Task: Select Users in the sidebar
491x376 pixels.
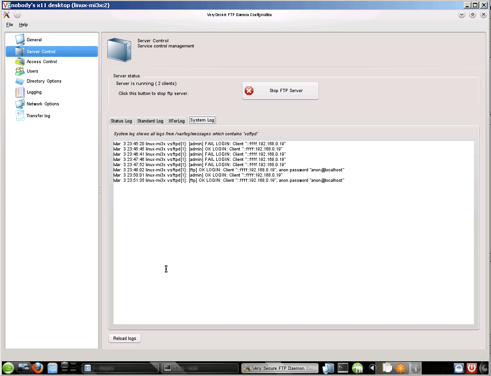Action: (32, 71)
